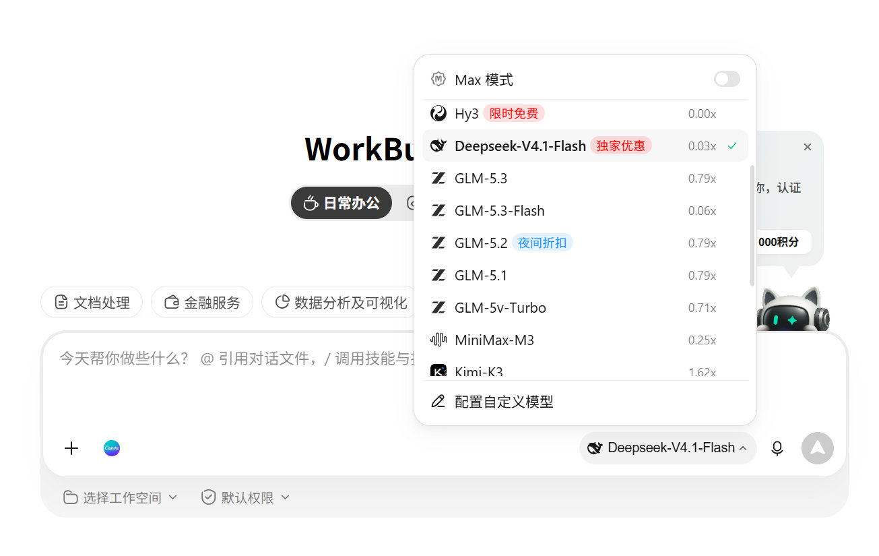Screen dimensions: 879x556
Task: Click the GLM-5.3 Z logo icon
Action: pos(438,178)
